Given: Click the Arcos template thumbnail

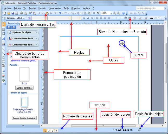Looking at the screenshot, I should 24,74.
